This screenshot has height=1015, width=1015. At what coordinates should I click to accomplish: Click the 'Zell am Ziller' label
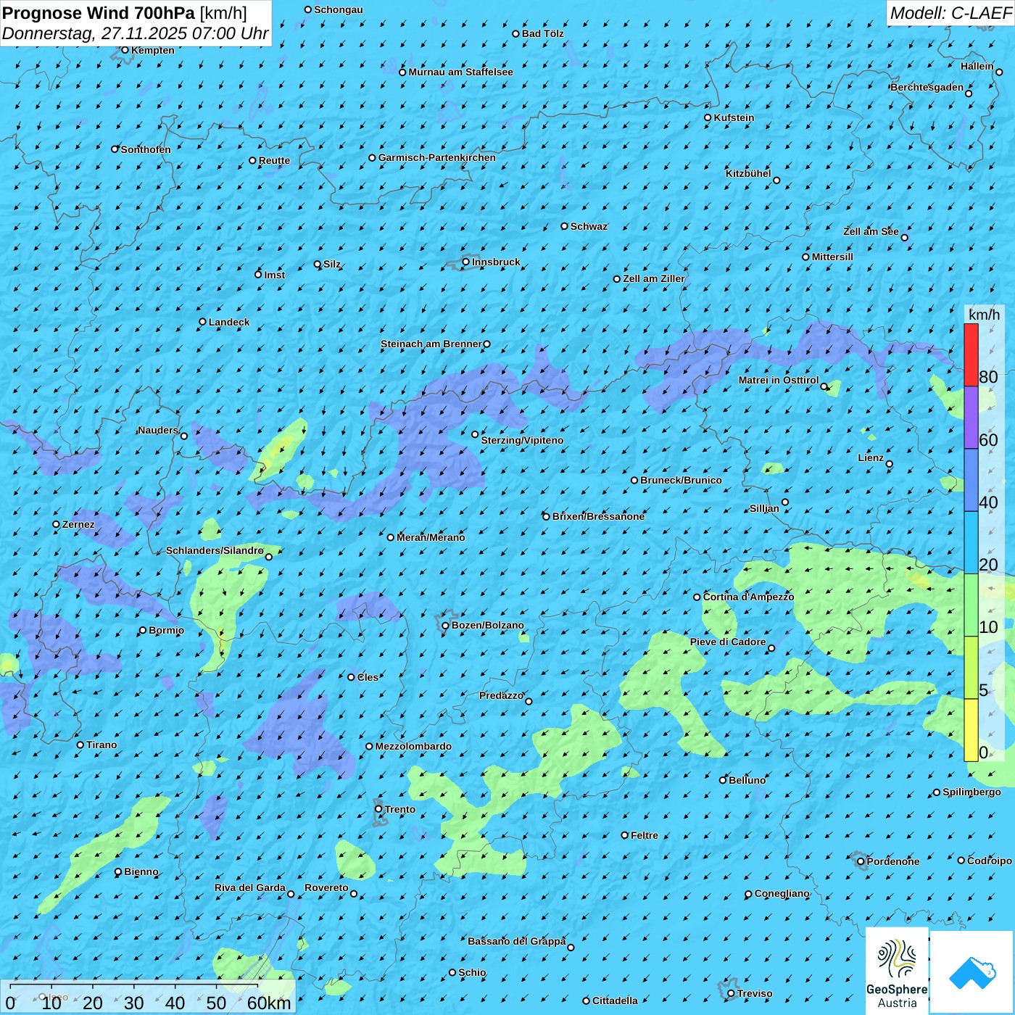point(653,278)
